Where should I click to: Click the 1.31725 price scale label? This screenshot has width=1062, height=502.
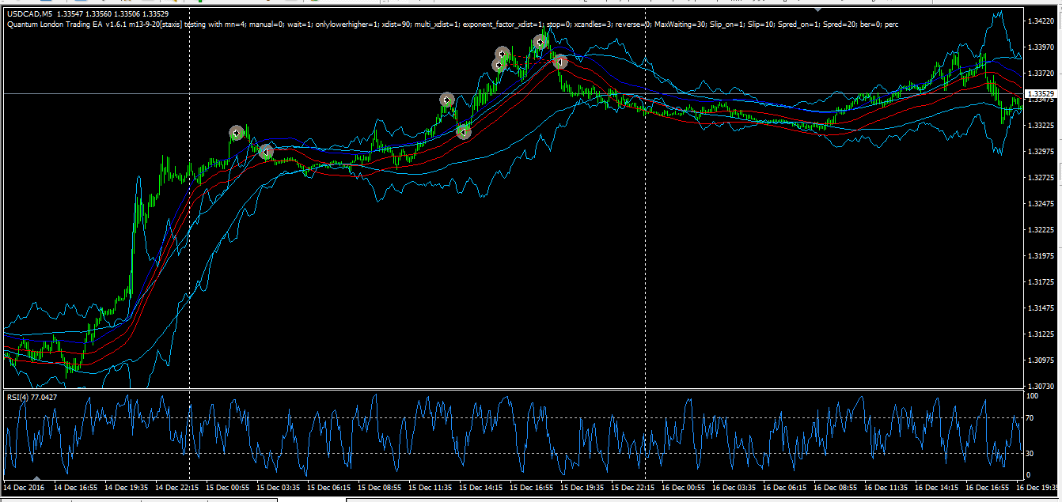coord(1040,282)
